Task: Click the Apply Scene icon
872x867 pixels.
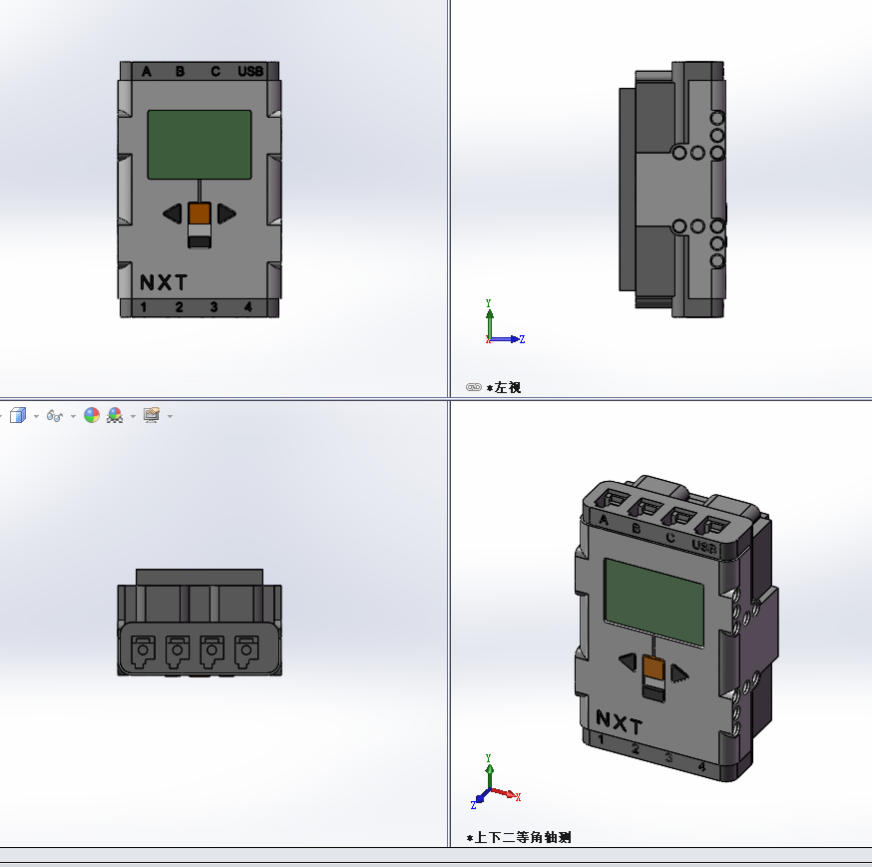Action: click(x=115, y=415)
